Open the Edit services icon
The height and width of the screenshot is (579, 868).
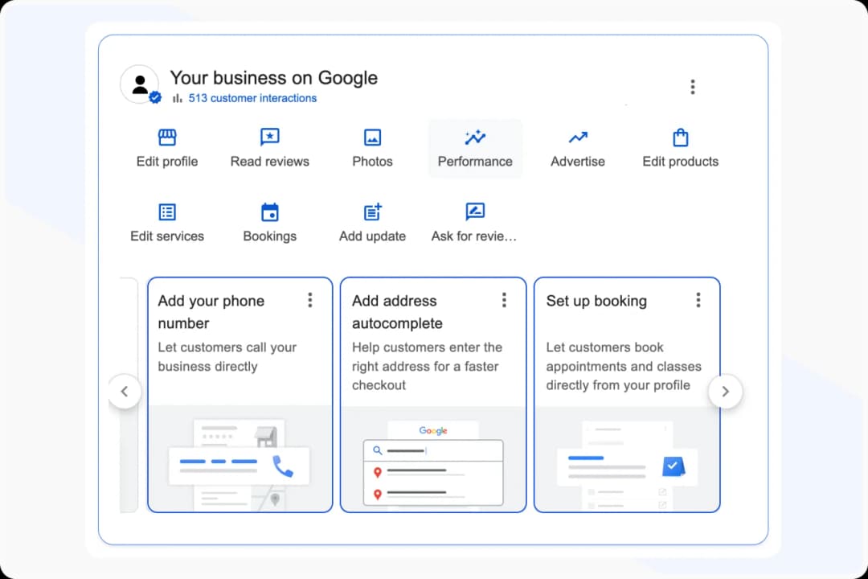click(x=166, y=211)
